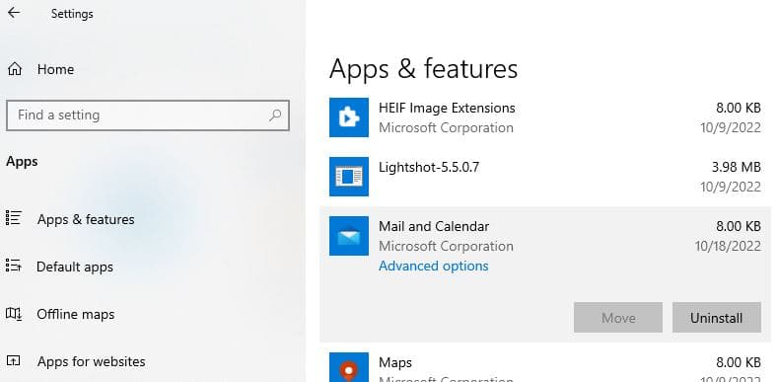Open Offline maps settings
This screenshot has width=778, height=382.
(x=75, y=314)
